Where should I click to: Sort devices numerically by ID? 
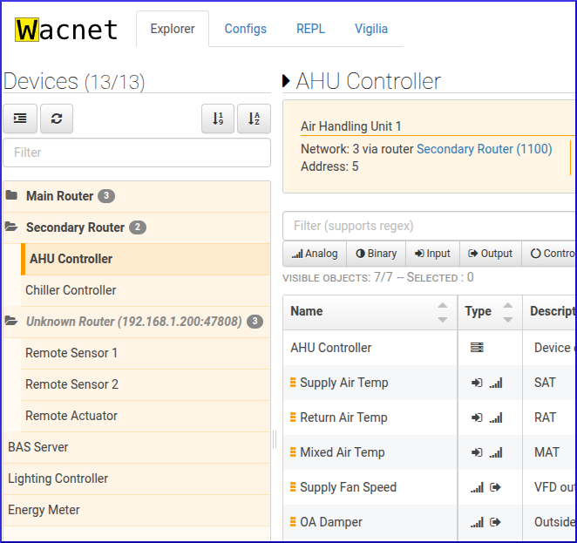[218, 119]
